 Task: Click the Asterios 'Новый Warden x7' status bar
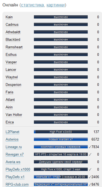61,139
